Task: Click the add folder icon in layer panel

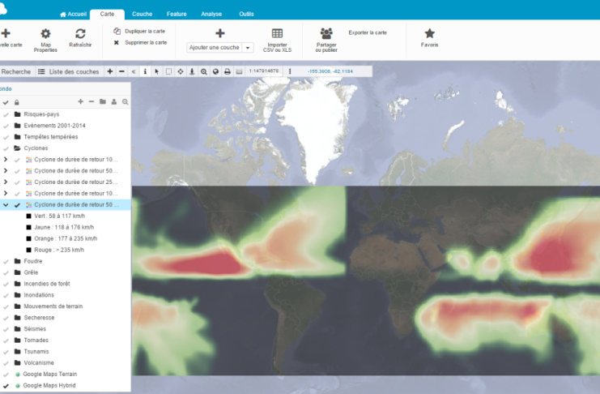Action: [x=103, y=102]
